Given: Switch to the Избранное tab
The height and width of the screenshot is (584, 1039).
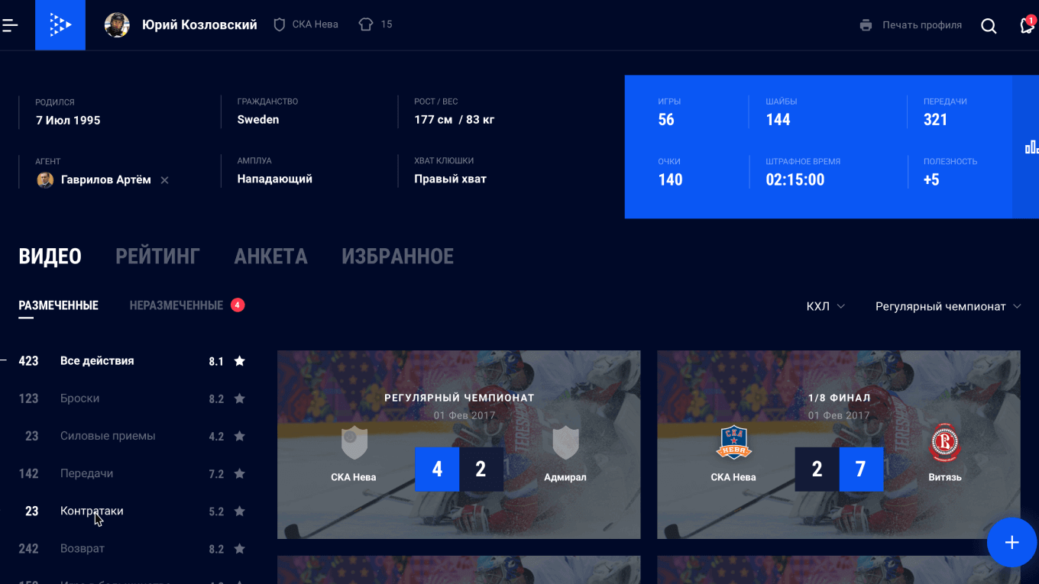Looking at the screenshot, I should click(x=397, y=257).
